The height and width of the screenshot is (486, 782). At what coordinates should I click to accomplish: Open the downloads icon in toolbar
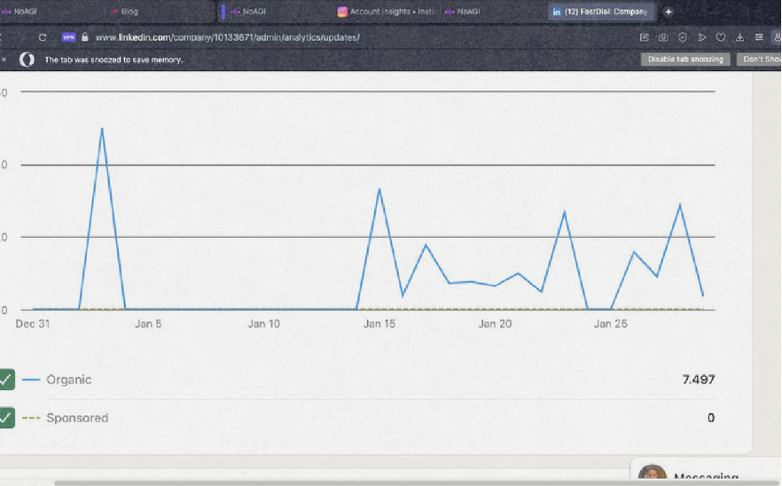tap(740, 37)
